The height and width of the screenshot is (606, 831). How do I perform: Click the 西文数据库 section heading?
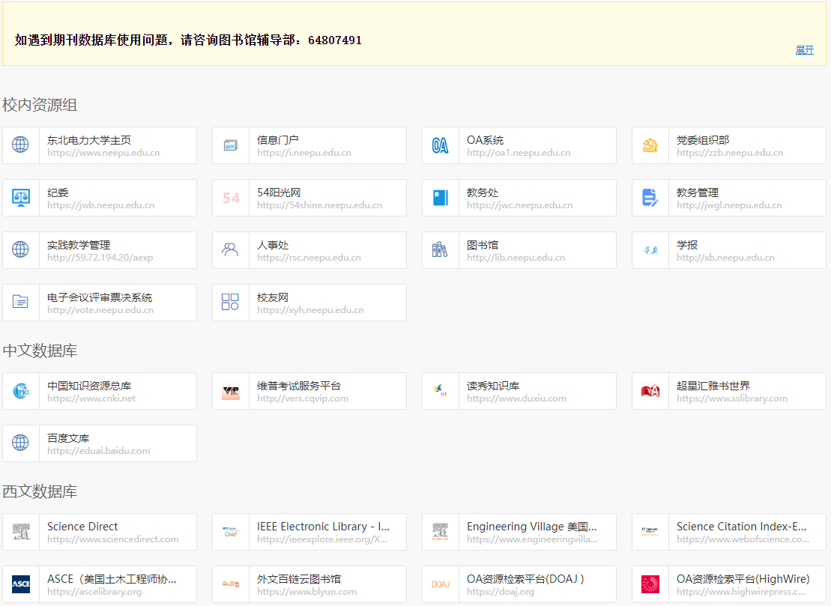pos(40,491)
